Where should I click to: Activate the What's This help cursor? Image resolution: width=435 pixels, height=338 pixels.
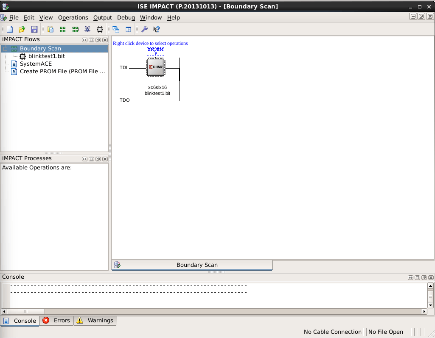(157, 29)
